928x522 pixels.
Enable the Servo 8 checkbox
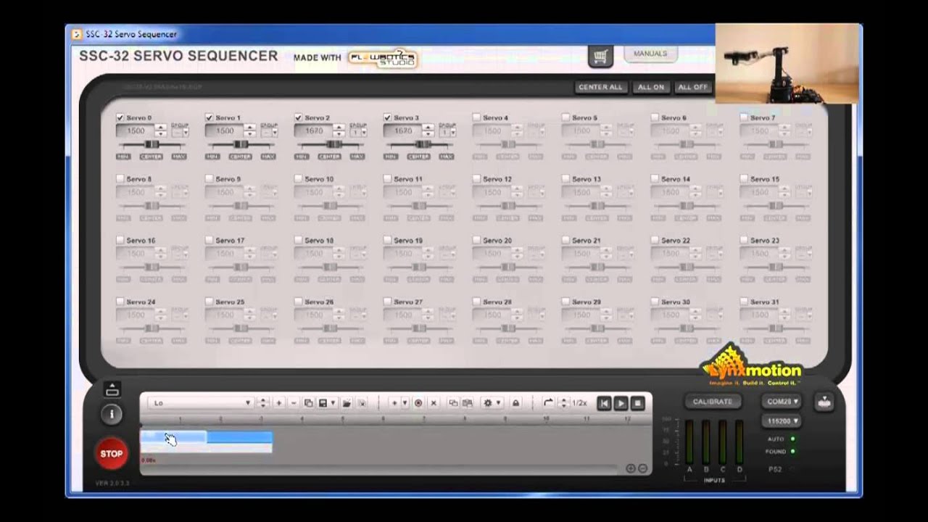[x=120, y=178]
